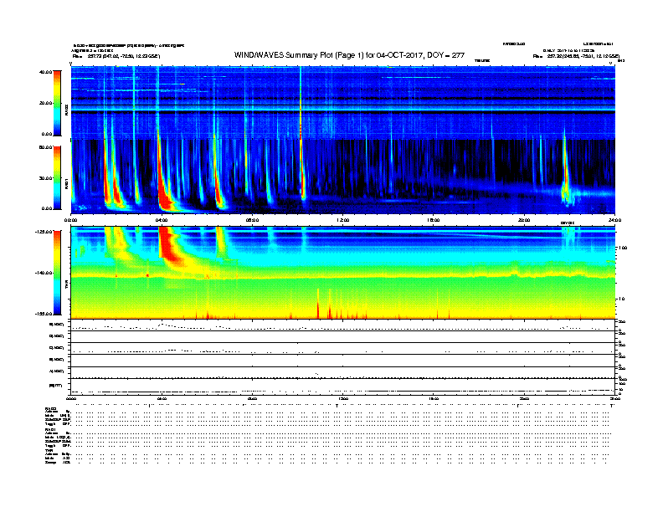Click the 12:00 tick label under the bottom line panel
The width and height of the screenshot is (663, 512).
[343, 398]
